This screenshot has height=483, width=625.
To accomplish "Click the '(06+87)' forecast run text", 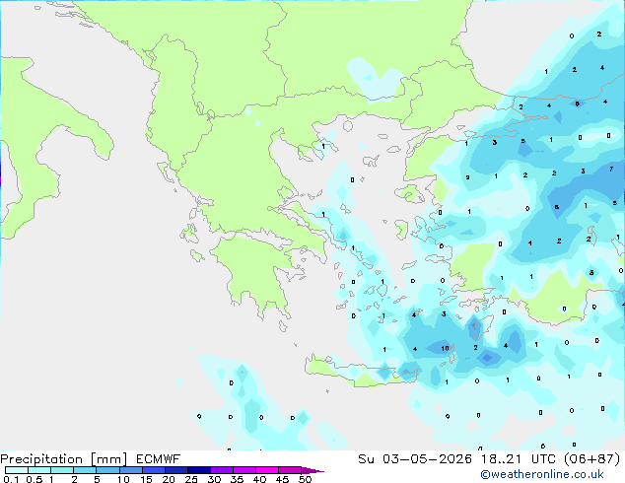I will pyautogui.click(x=592, y=459).
